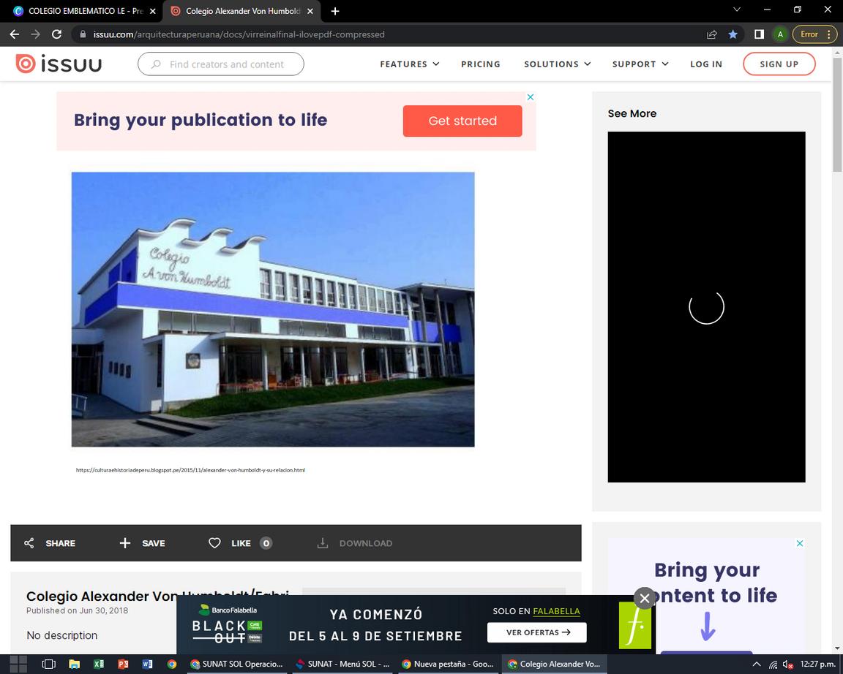843x674 pixels.
Task: Click the share page icon in address bar
Action: point(712,34)
